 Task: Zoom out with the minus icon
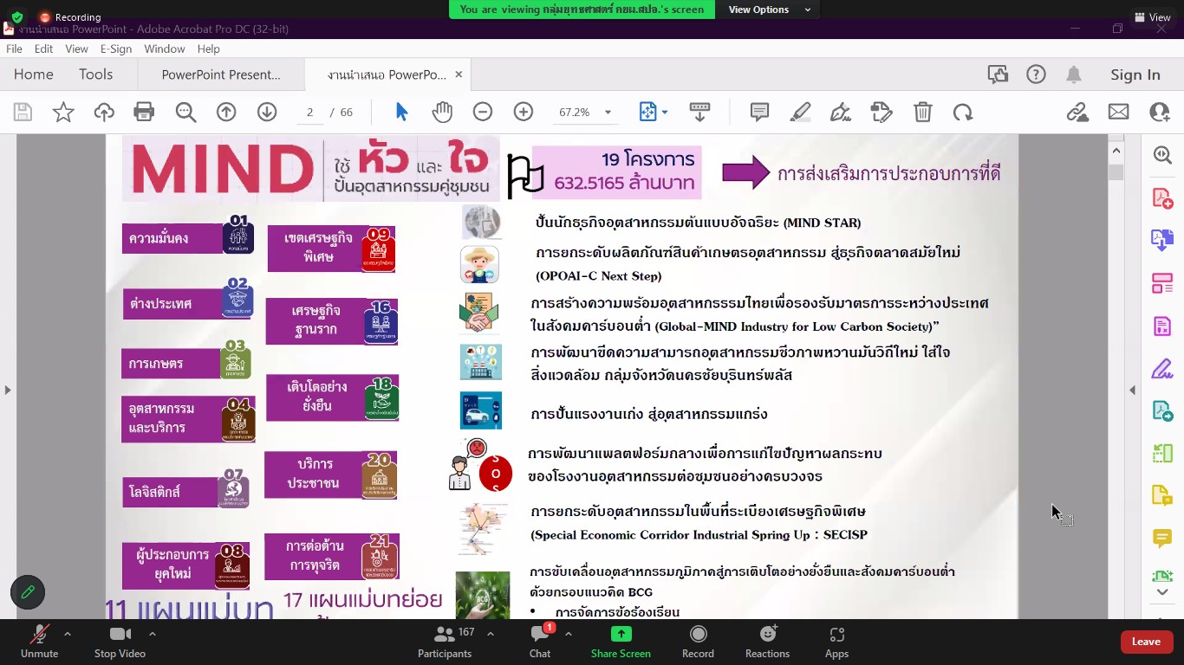[483, 112]
